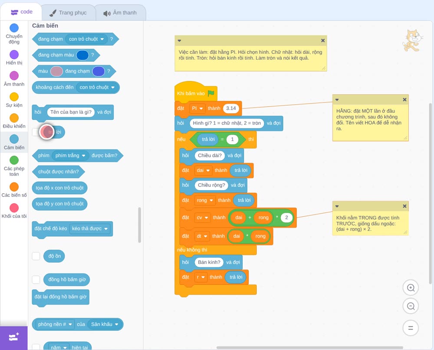Select the Điều khiển block category
The width and height of the screenshot is (434, 350).
(x=14, y=121)
